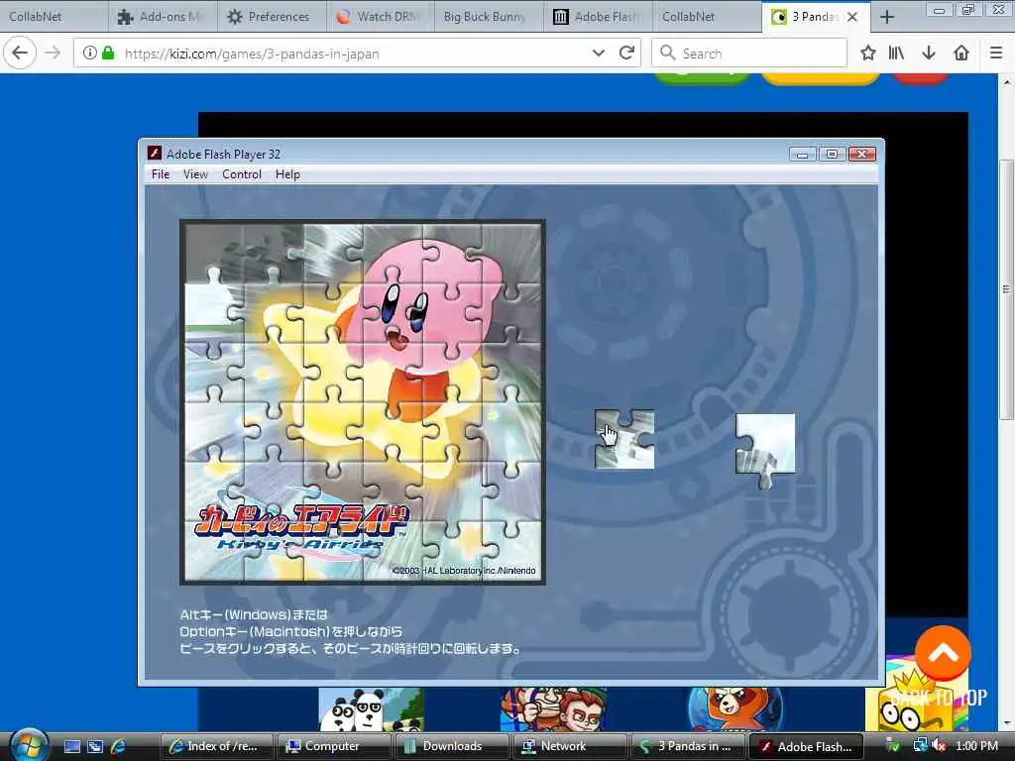
Task: Select the address bar URL
Action: pyautogui.click(x=252, y=54)
